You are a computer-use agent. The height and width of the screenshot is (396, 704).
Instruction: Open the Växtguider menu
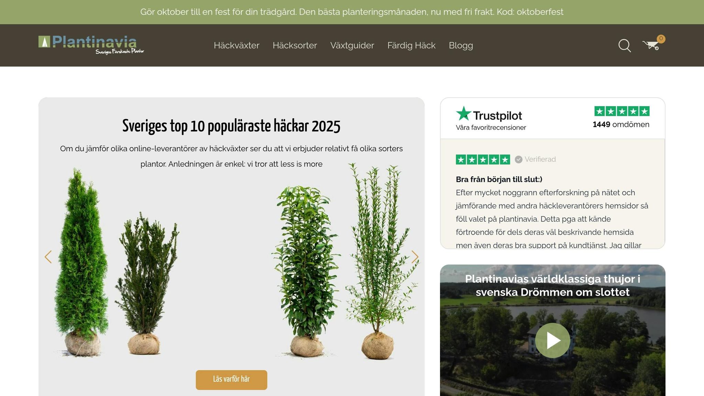pos(352,45)
